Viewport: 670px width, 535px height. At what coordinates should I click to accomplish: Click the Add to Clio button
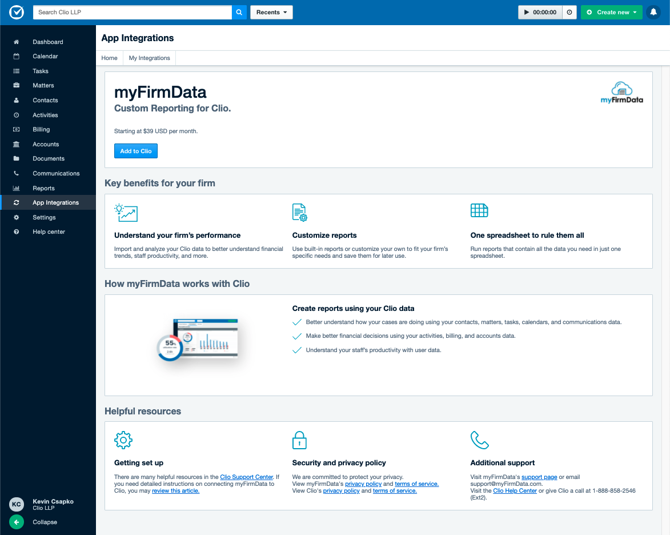pyautogui.click(x=136, y=151)
